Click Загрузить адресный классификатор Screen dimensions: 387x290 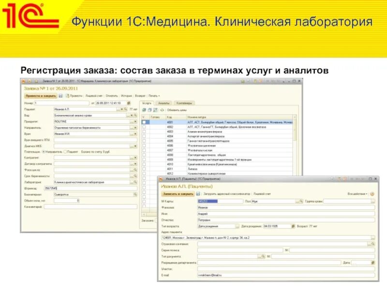coord(227,194)
